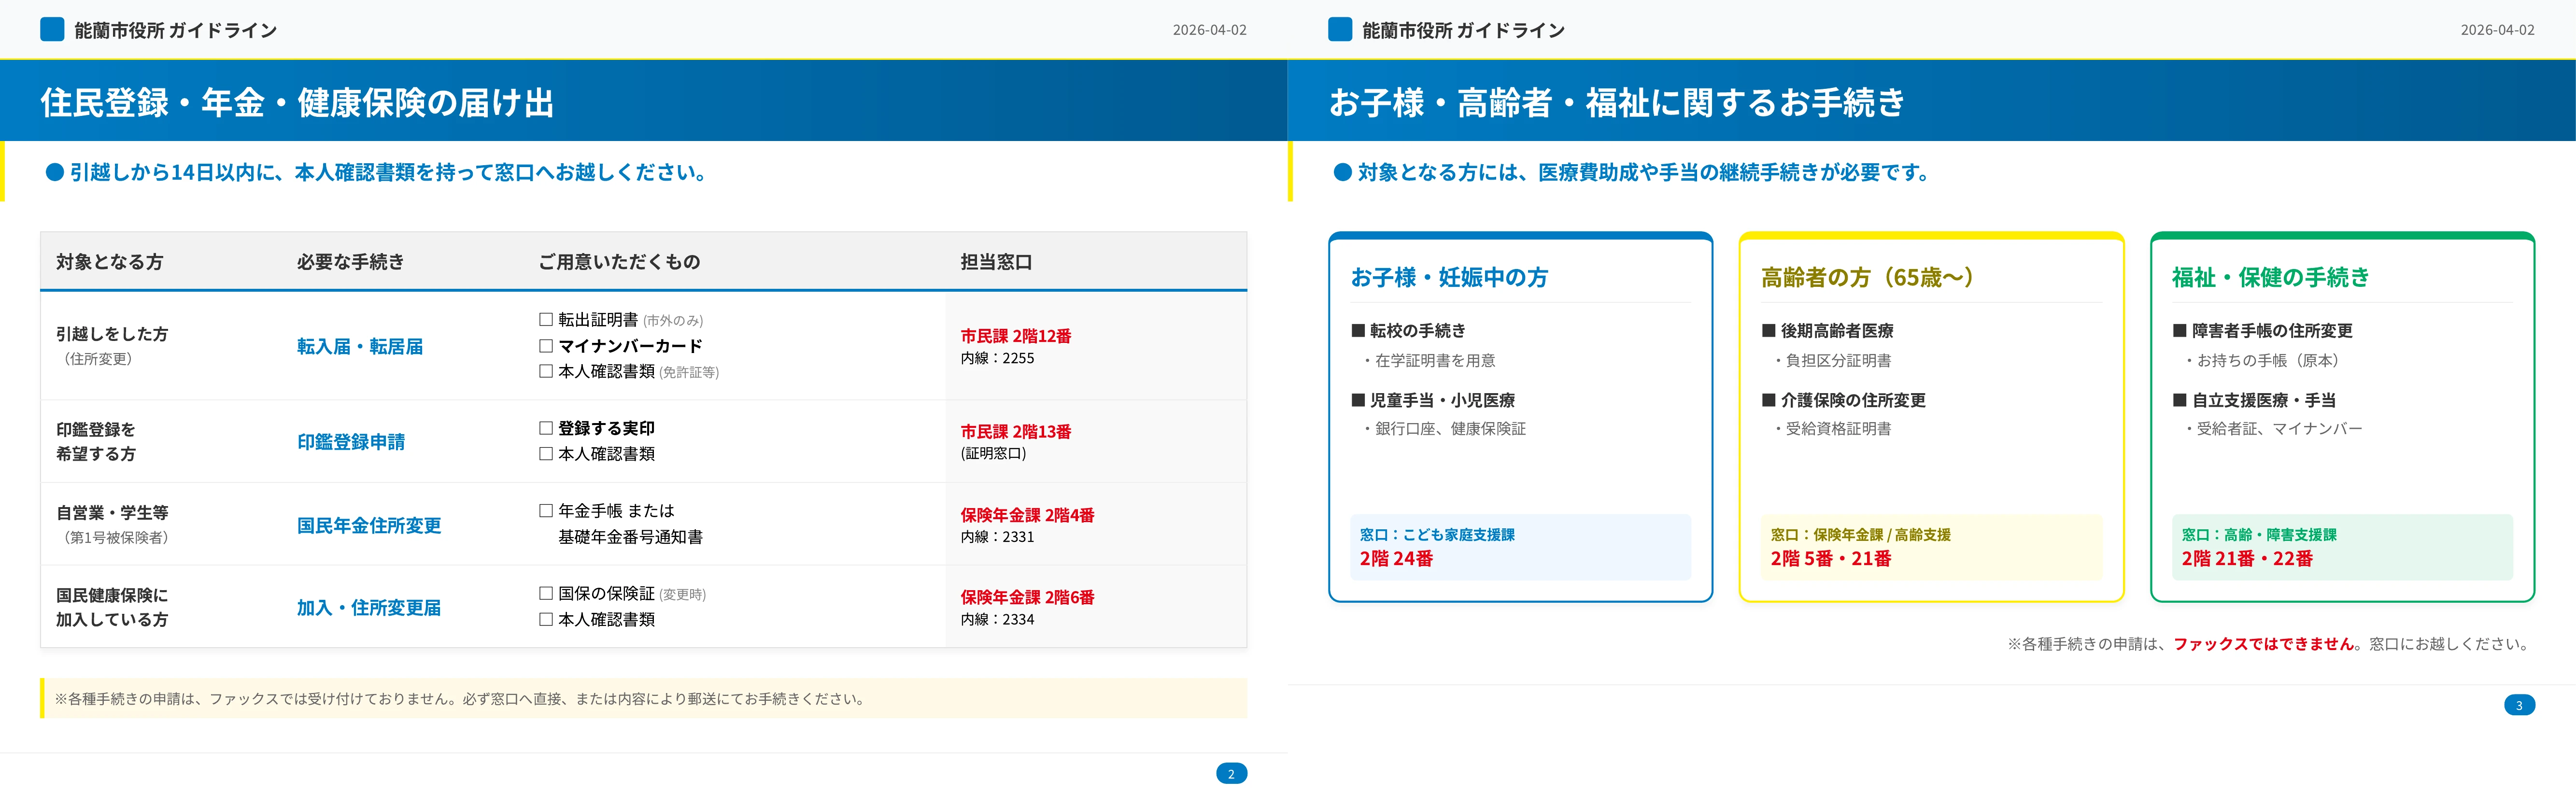
Task: Select the お子様・妊娠中の方 card heading
Action: (x=1449, y=277)
